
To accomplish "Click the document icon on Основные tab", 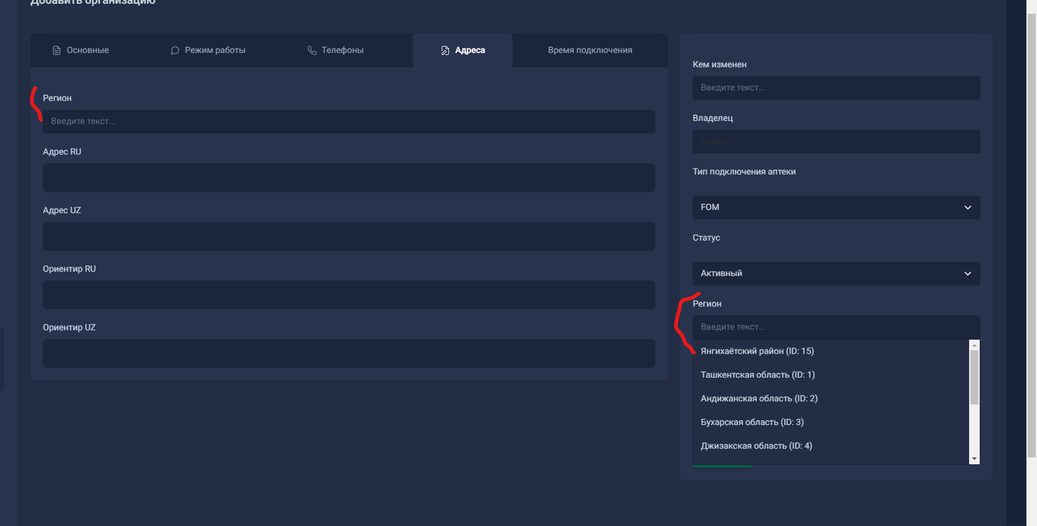I will (57, 50).
